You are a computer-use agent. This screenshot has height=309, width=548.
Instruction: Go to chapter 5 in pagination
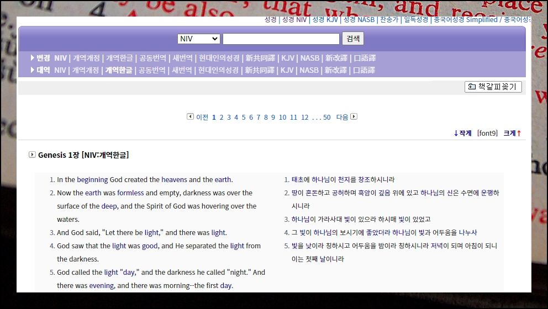coord(244,118)
